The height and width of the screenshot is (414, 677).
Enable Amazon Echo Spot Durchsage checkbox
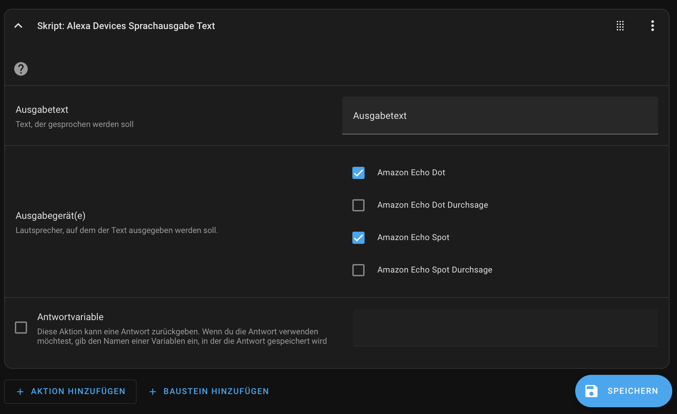(x=358, y=270)
